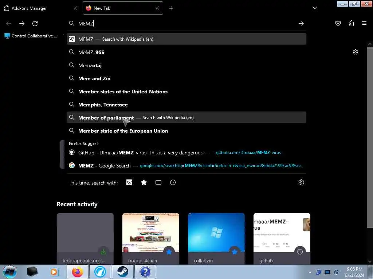Open the list all tabs dropdown
This screenshot has height=279, width=373.
point(314,8)
